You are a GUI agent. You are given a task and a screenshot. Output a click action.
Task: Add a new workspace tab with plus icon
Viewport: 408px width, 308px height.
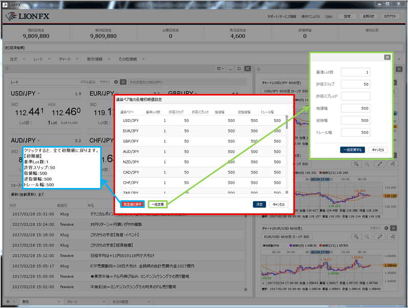(x=8, y=301)
